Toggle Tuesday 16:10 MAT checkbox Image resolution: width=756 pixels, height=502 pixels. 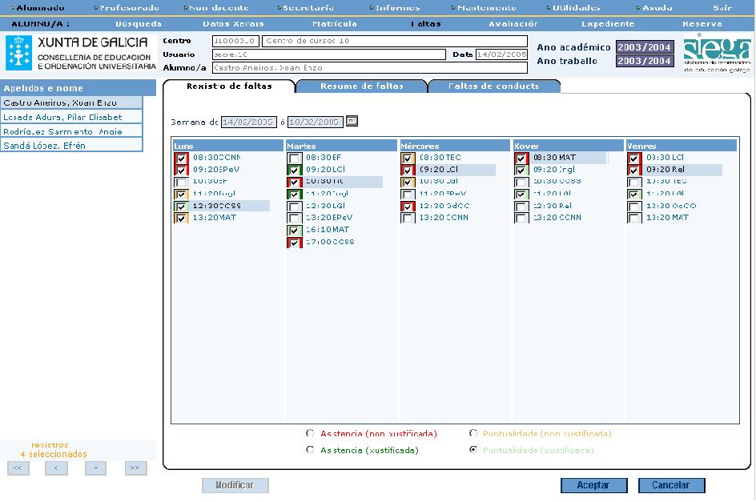click(x=295, y=231)
